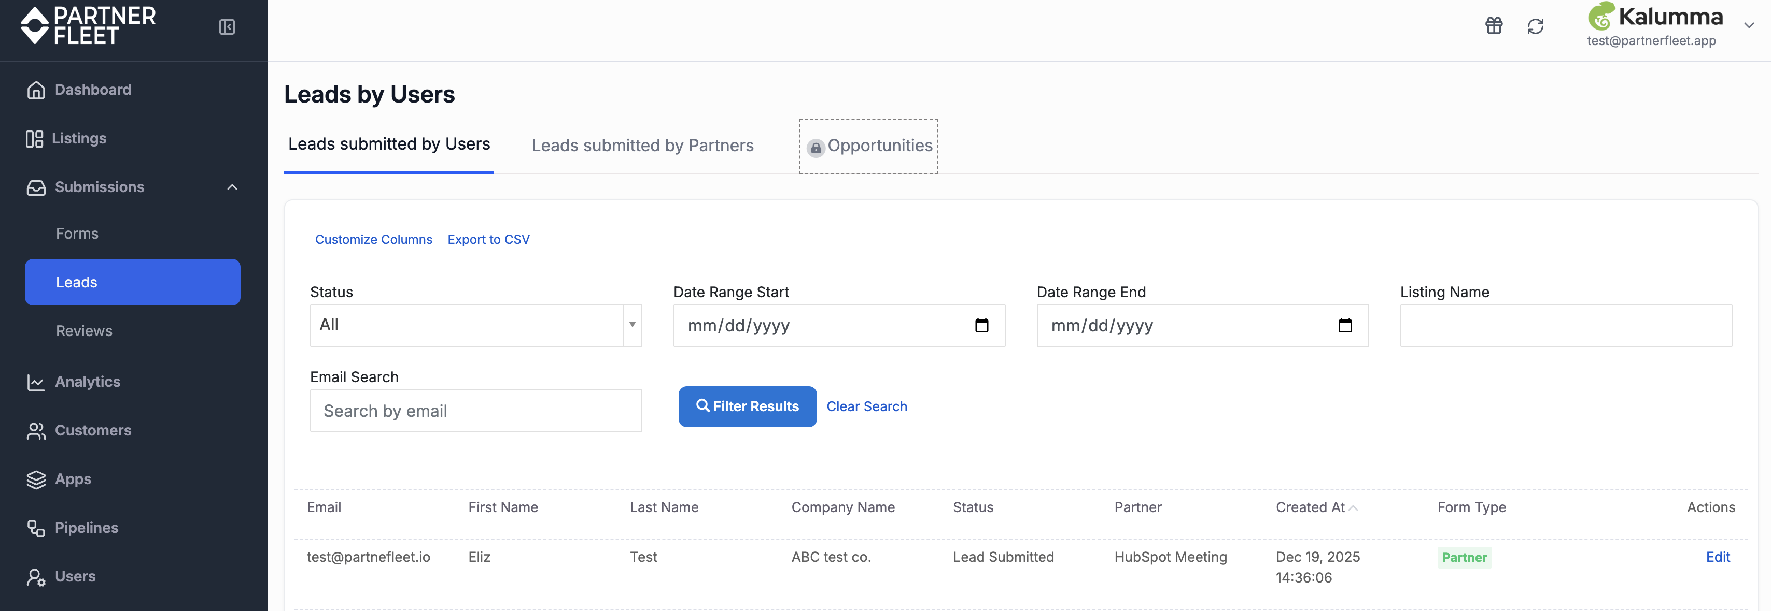Click the Pipelines icon
The height and width of the screenshot is (611, 1771).
point(36,528)
